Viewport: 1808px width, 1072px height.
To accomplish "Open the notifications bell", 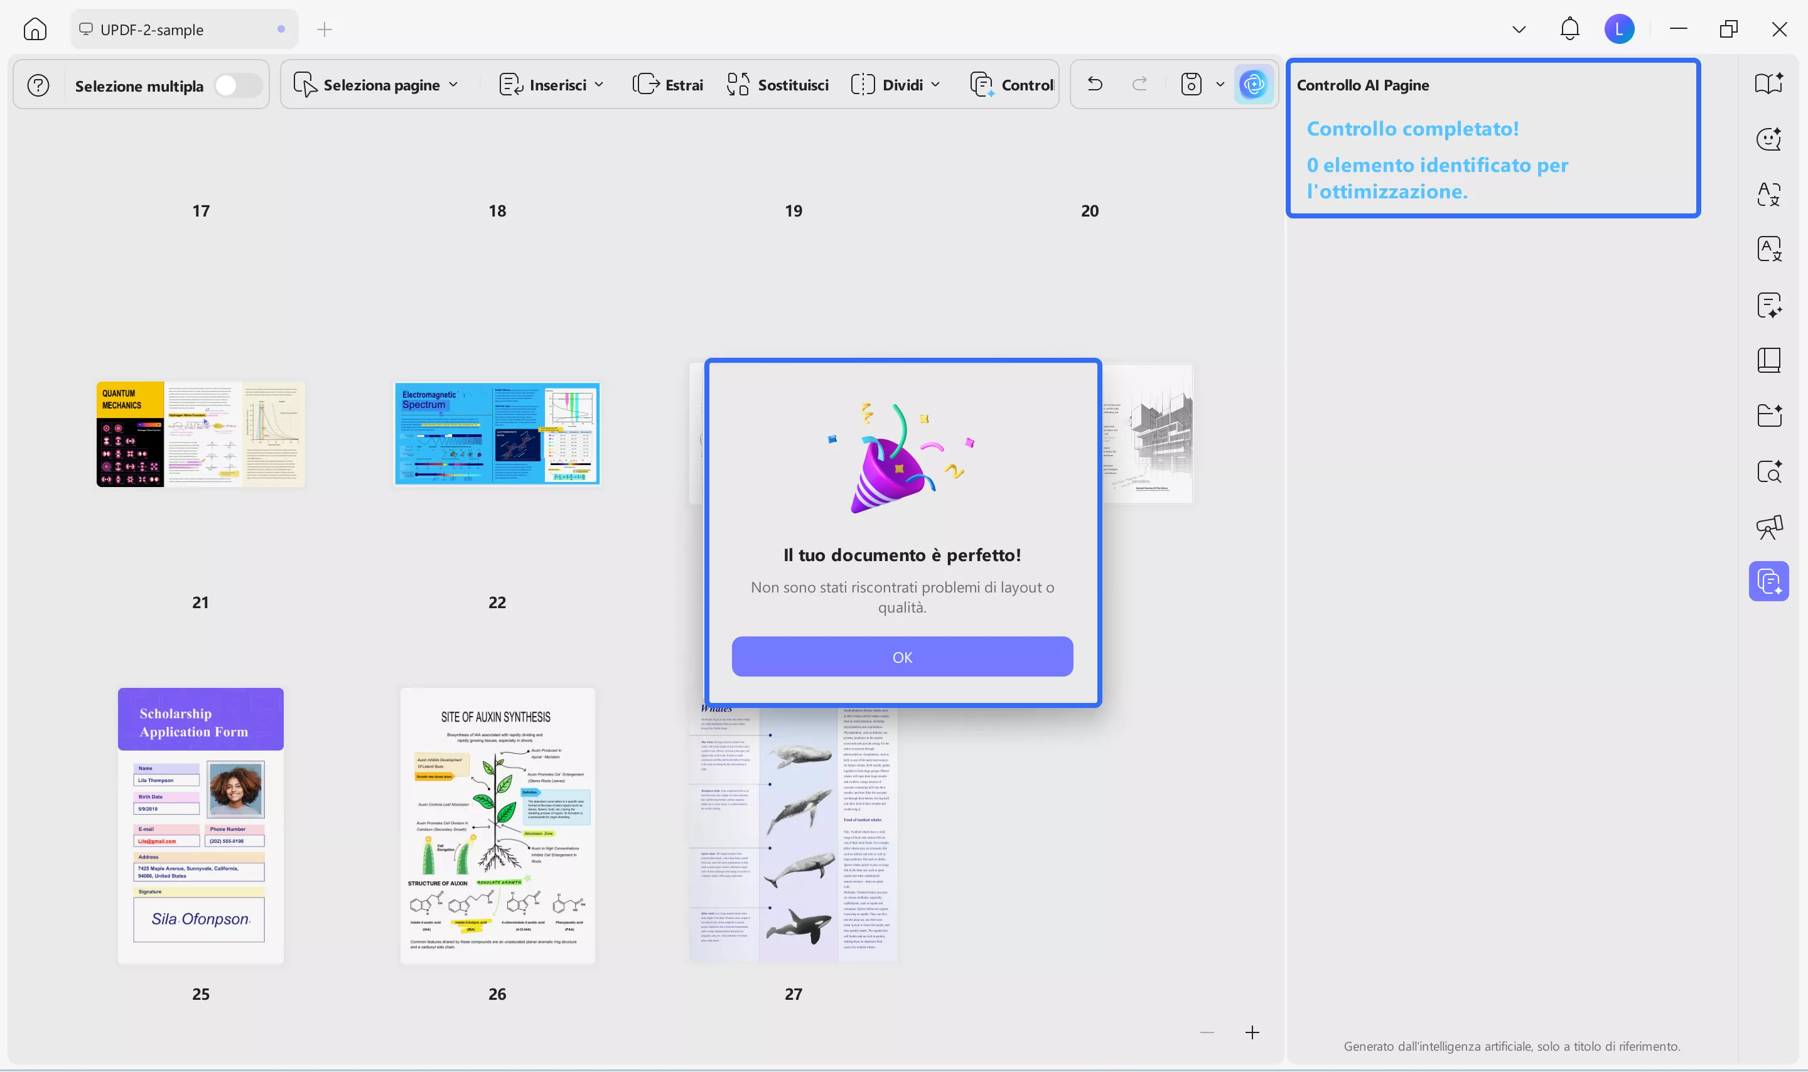I will click(x=1569, y=29).
